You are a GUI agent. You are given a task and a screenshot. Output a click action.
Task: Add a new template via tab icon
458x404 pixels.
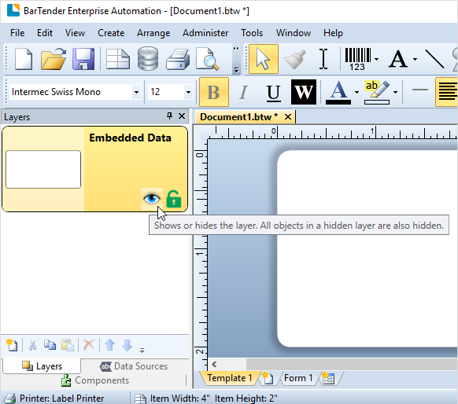click(268, 378)
